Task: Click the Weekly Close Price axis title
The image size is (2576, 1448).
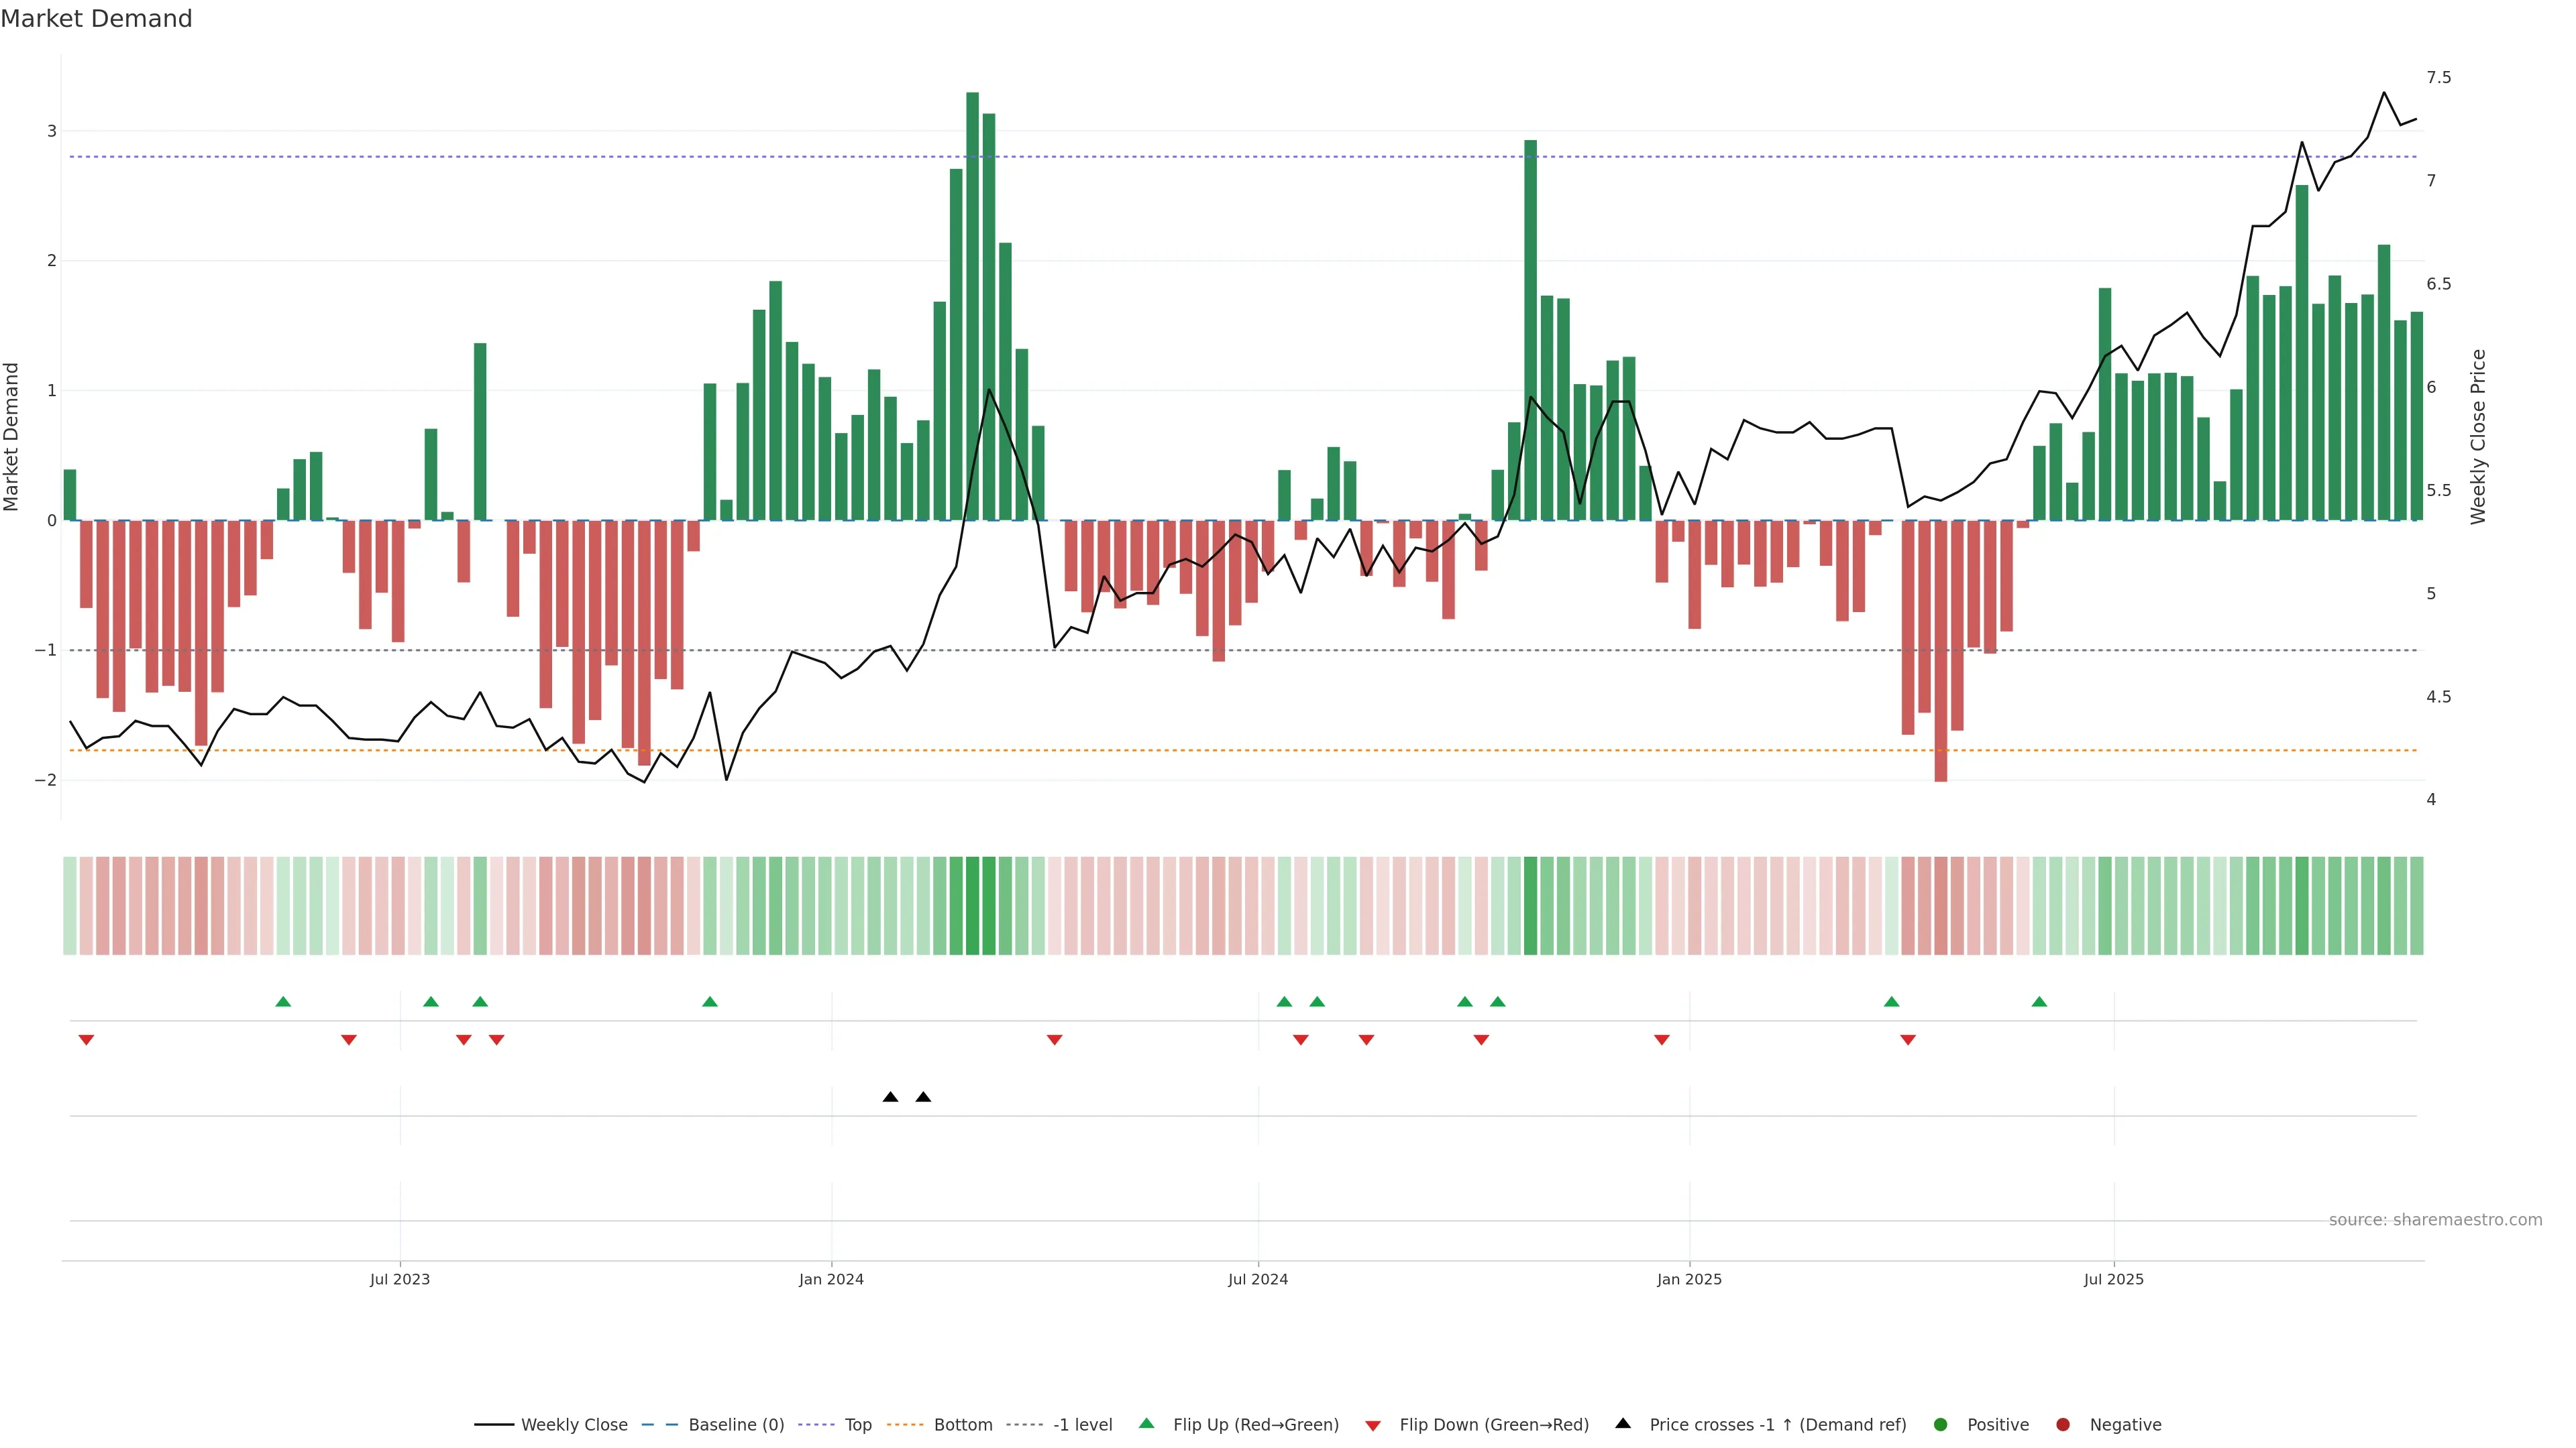Action: (x=2477, y=436)
